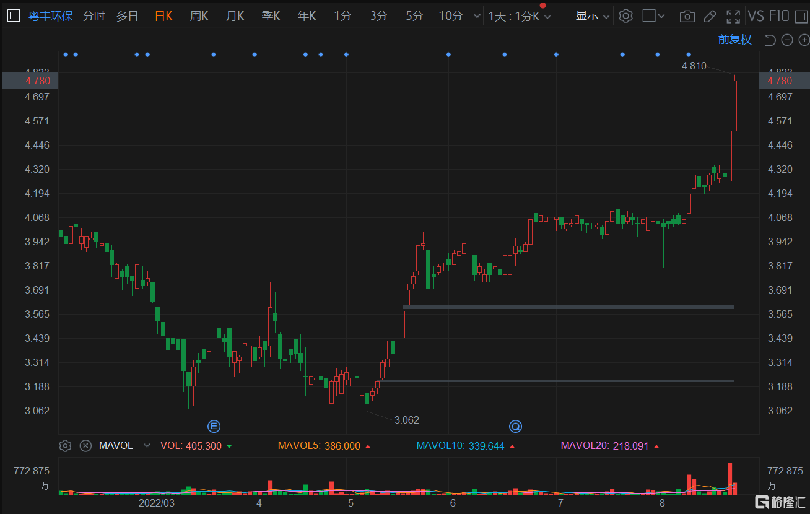Click the E event marker on chart
The image size is (810, 514).
point(214,426)
